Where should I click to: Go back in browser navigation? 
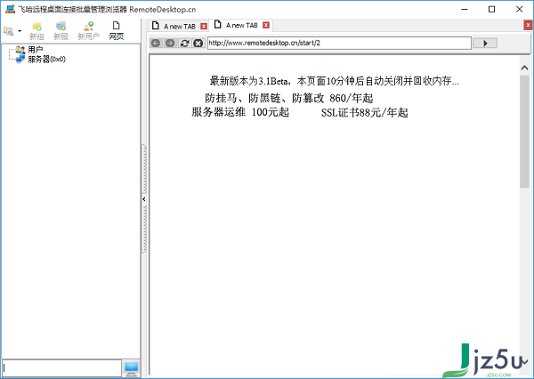156,43
